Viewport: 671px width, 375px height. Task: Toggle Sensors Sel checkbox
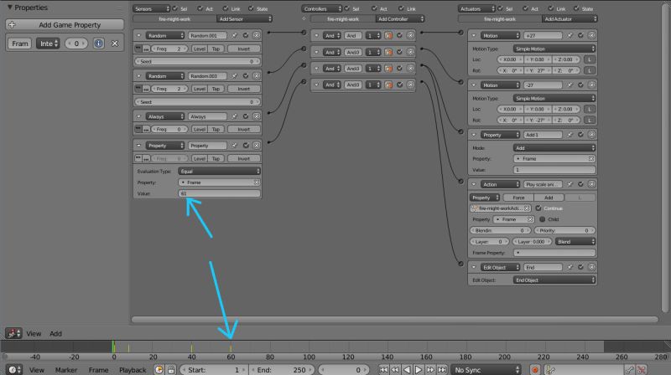pyautogui.click(x=175, y=8)
